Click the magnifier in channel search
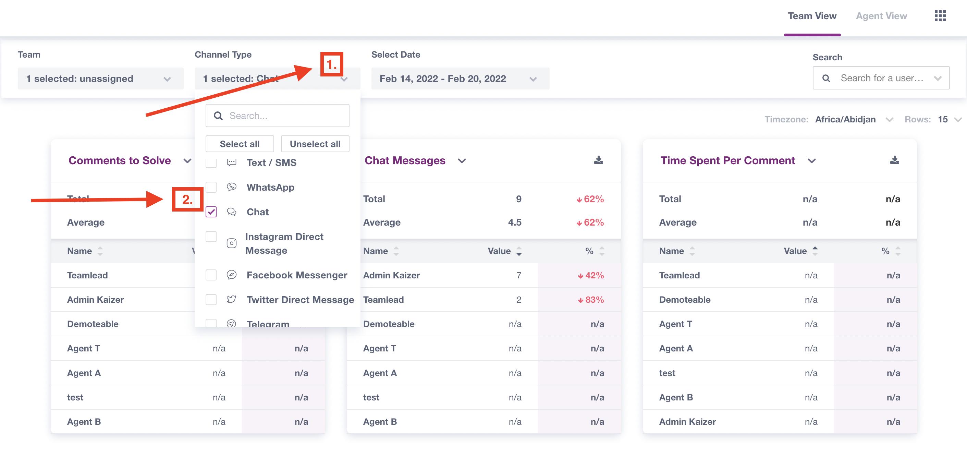This screenshot has width=967, height=469. click(218, 116)
